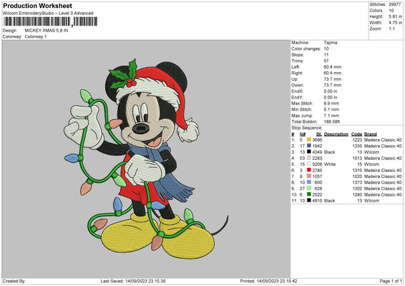Select the Width value '4.75 in'
Image resolution: width=405 pixels, height=286 pixels.
click(x=395, y=23)
